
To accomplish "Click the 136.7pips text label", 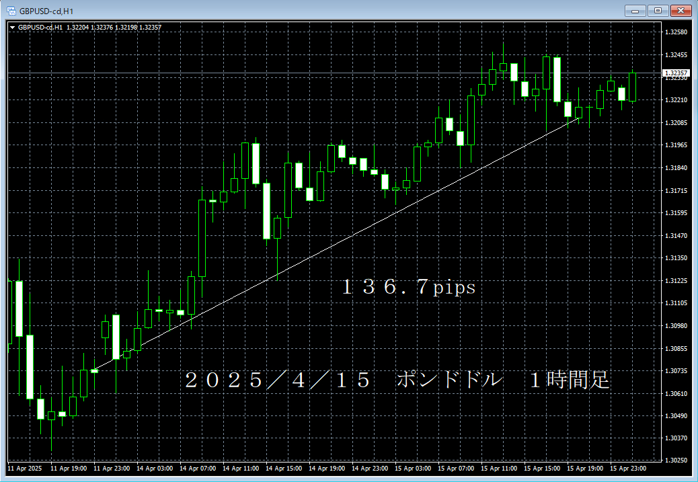I will pos(409,288).
